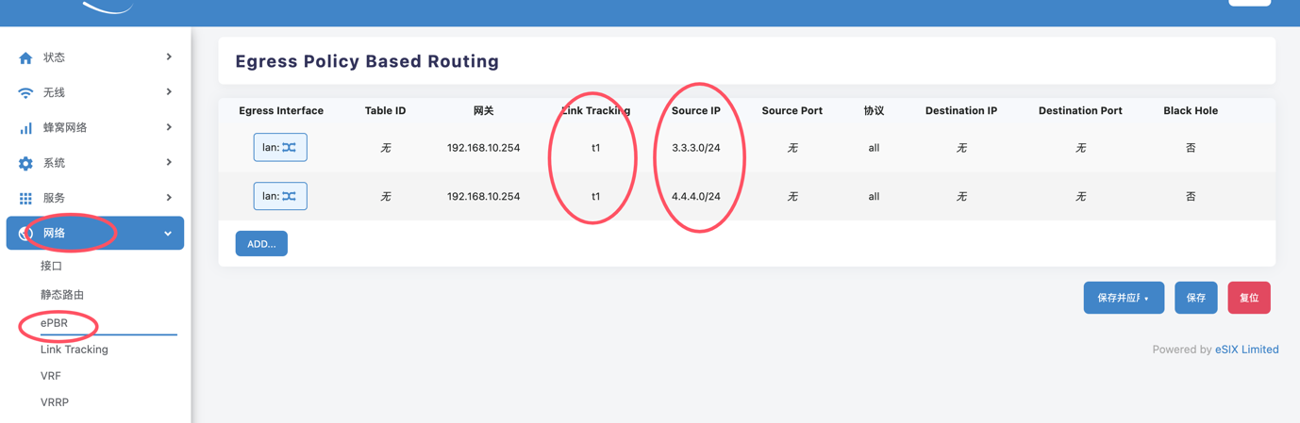This screenshot has height=423, width=1300.
Task: Click the grid icon beside 服务
Action: (25, 198)
